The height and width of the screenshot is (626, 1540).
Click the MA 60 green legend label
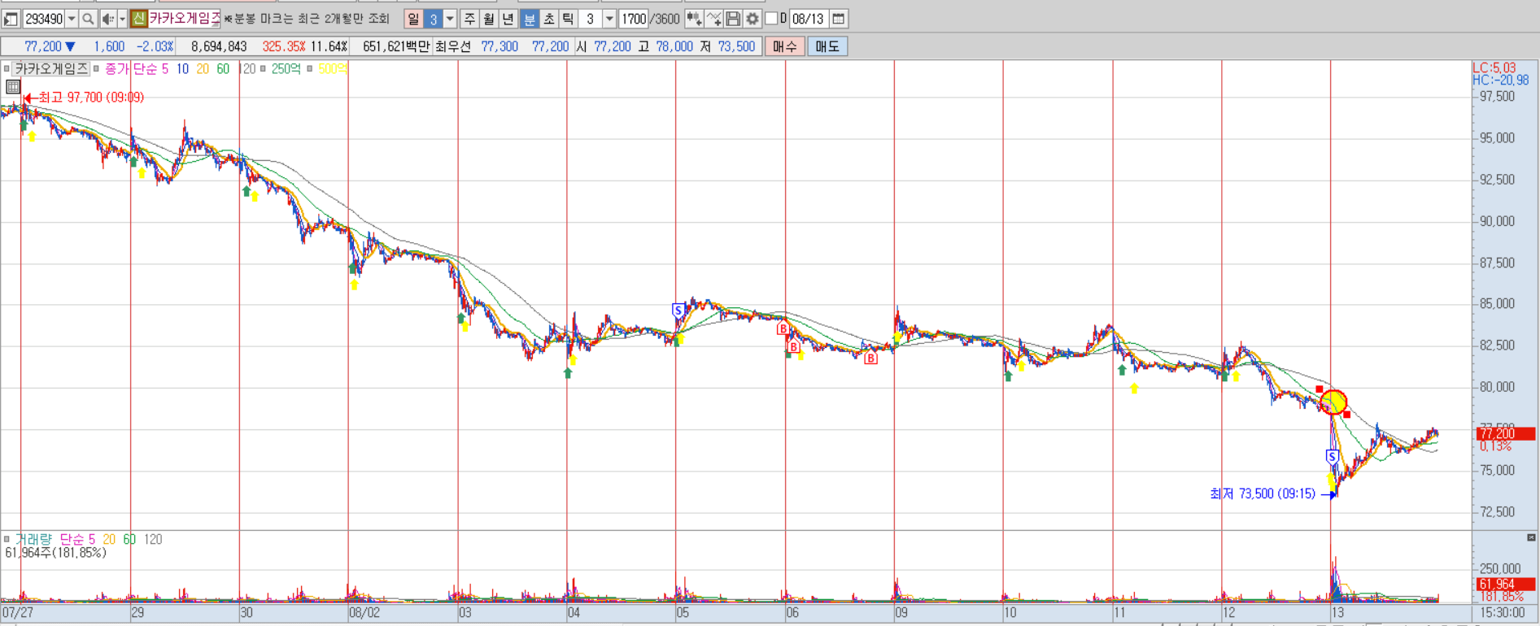223,69
